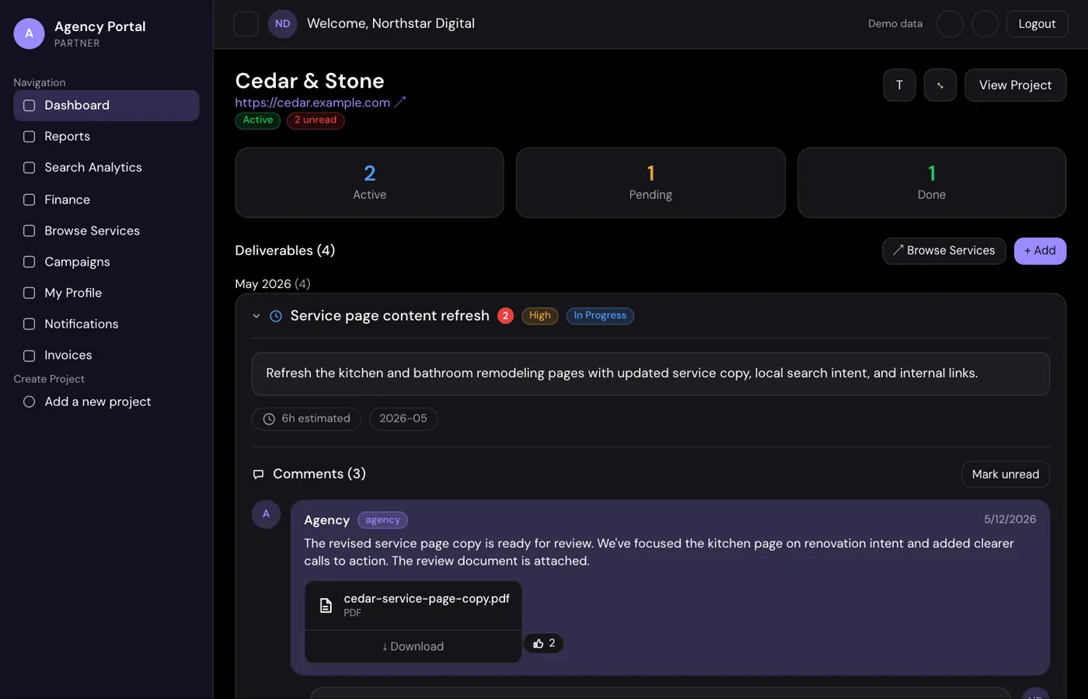Click the comment date 5/12/2026
Screen dimensions: 1088x699
point(1010,520)
